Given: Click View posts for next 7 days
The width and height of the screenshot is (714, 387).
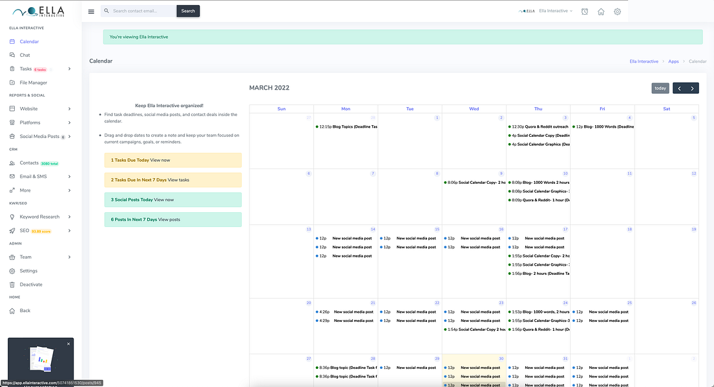Looking at the screenshot, I should (x=169, y=220).
